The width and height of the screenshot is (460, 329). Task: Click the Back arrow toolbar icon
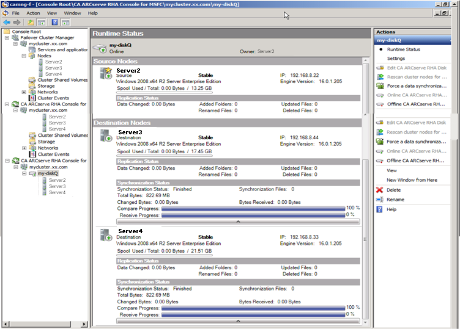click(7, 23)
